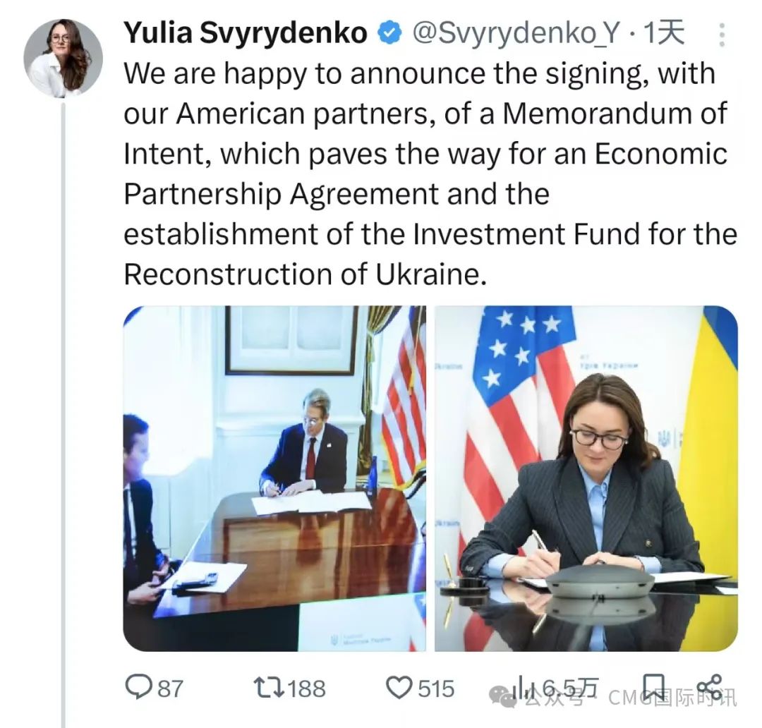Open Yulia Svyrydenko's profile avatar

[64, 59]
